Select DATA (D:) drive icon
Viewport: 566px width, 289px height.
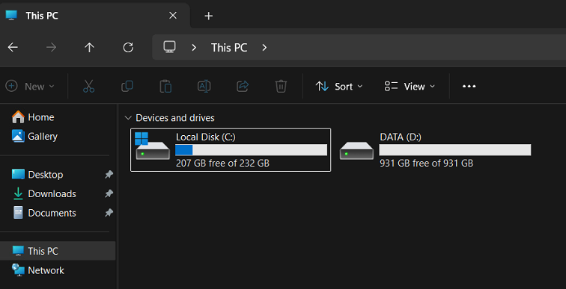tap(356, 150)
